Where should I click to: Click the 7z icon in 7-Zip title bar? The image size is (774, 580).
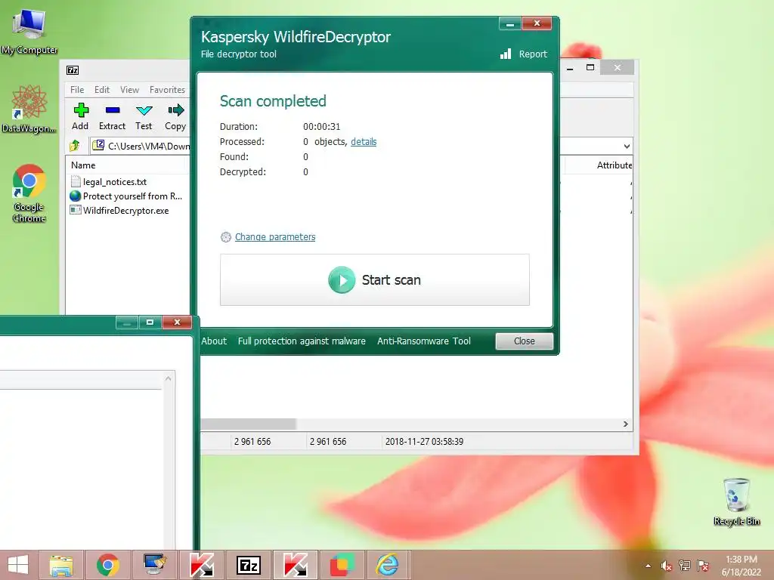[73, 70]
